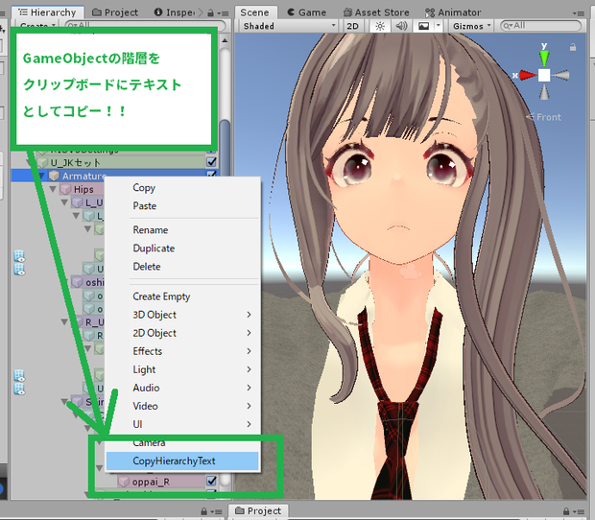Image resolution: width=595 pixels, height=520 pixels.
Task: Click Hierarchy scrollbar up arrow
Action: point(225,40)
